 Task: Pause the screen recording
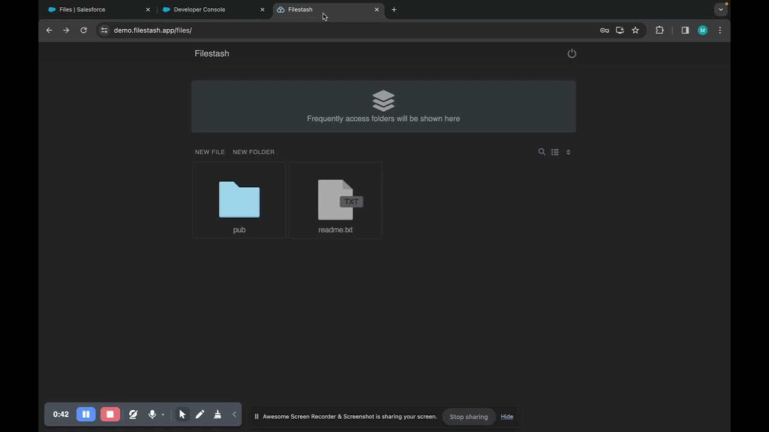click(x=86, y=414)
